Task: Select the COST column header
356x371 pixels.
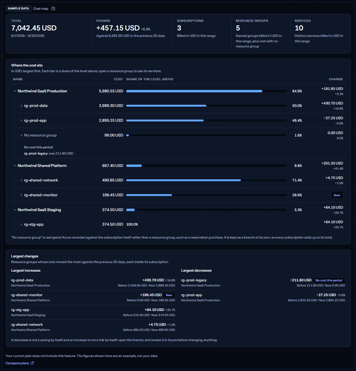Action: coord(118,79)
